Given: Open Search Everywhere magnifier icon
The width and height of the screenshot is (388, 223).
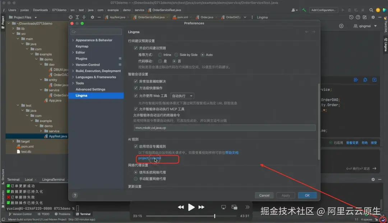Looking at the screenshot, I should pos(371,10).
